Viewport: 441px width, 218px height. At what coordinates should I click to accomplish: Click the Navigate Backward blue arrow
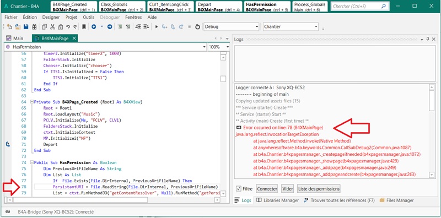pyautogui.click(x=94, y=27)
